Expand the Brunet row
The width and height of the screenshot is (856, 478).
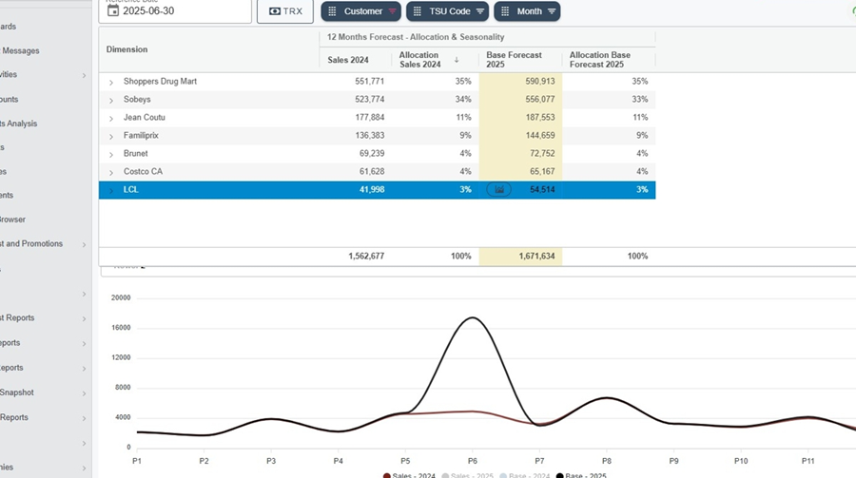111,154
